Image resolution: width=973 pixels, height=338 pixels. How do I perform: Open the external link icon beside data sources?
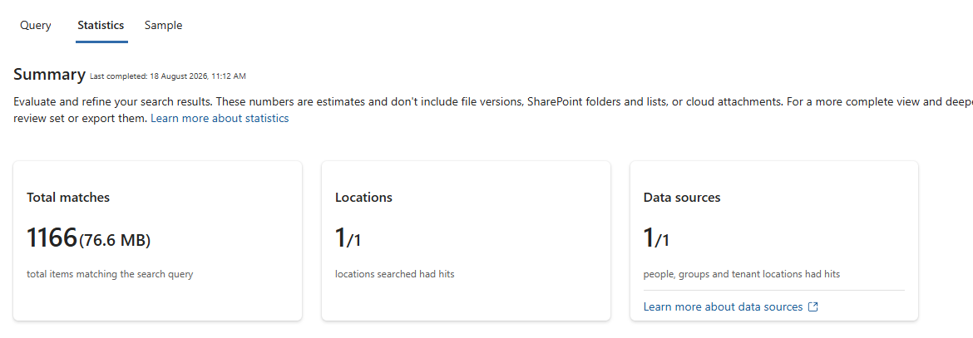(812, 307)
